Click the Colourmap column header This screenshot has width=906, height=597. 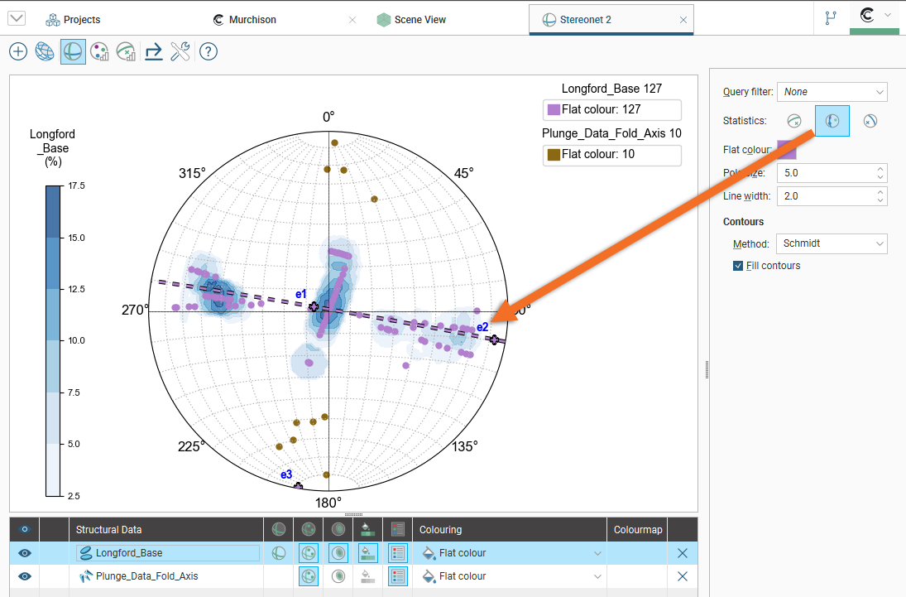[638, 530]
